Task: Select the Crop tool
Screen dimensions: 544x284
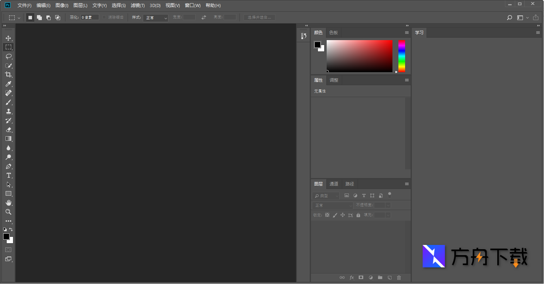Action: pyautogui.click(x=8, y=75)
